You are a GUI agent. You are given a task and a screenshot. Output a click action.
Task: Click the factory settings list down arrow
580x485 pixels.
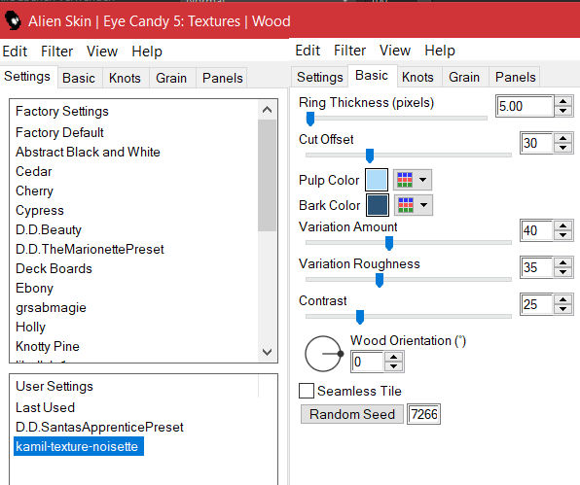tap(267, 352)
